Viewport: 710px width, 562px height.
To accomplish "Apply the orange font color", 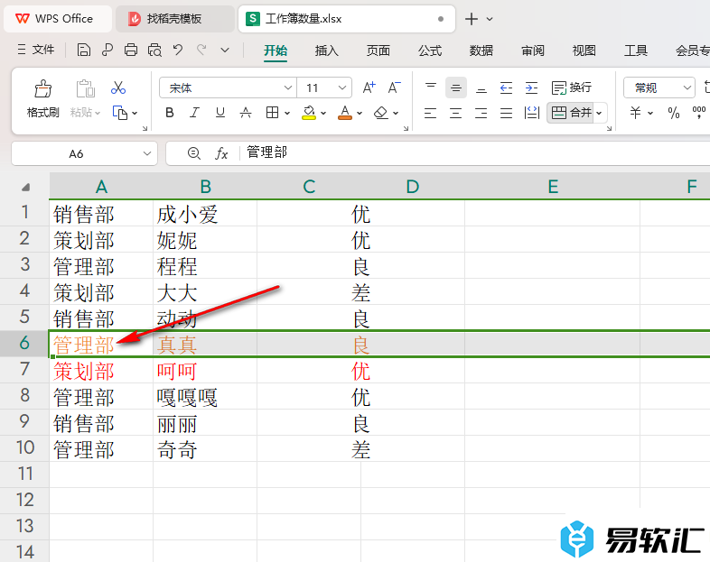I will tap(345, 113).
